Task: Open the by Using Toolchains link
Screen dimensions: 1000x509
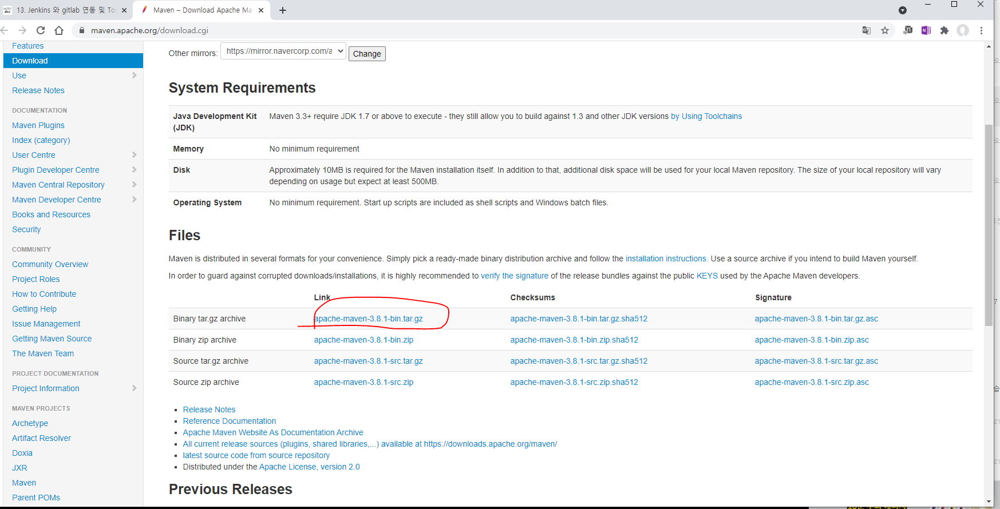Action: click(x=706, y=116)
